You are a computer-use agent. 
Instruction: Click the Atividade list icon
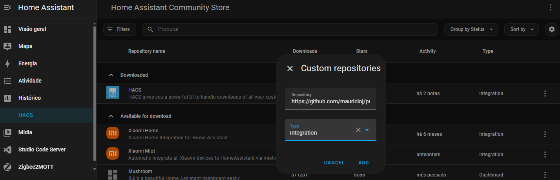(x=7, y=81)
